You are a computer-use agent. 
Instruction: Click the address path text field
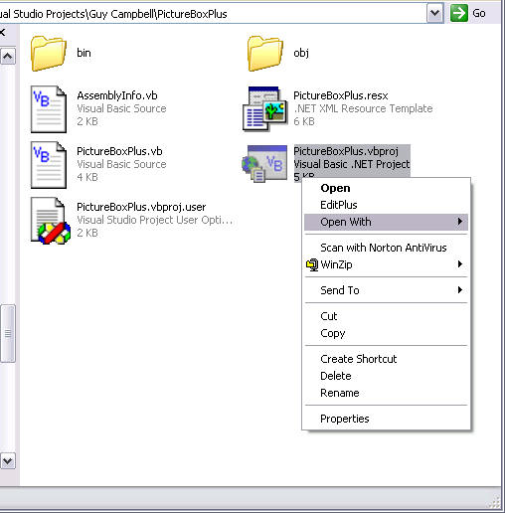point(212,14)
